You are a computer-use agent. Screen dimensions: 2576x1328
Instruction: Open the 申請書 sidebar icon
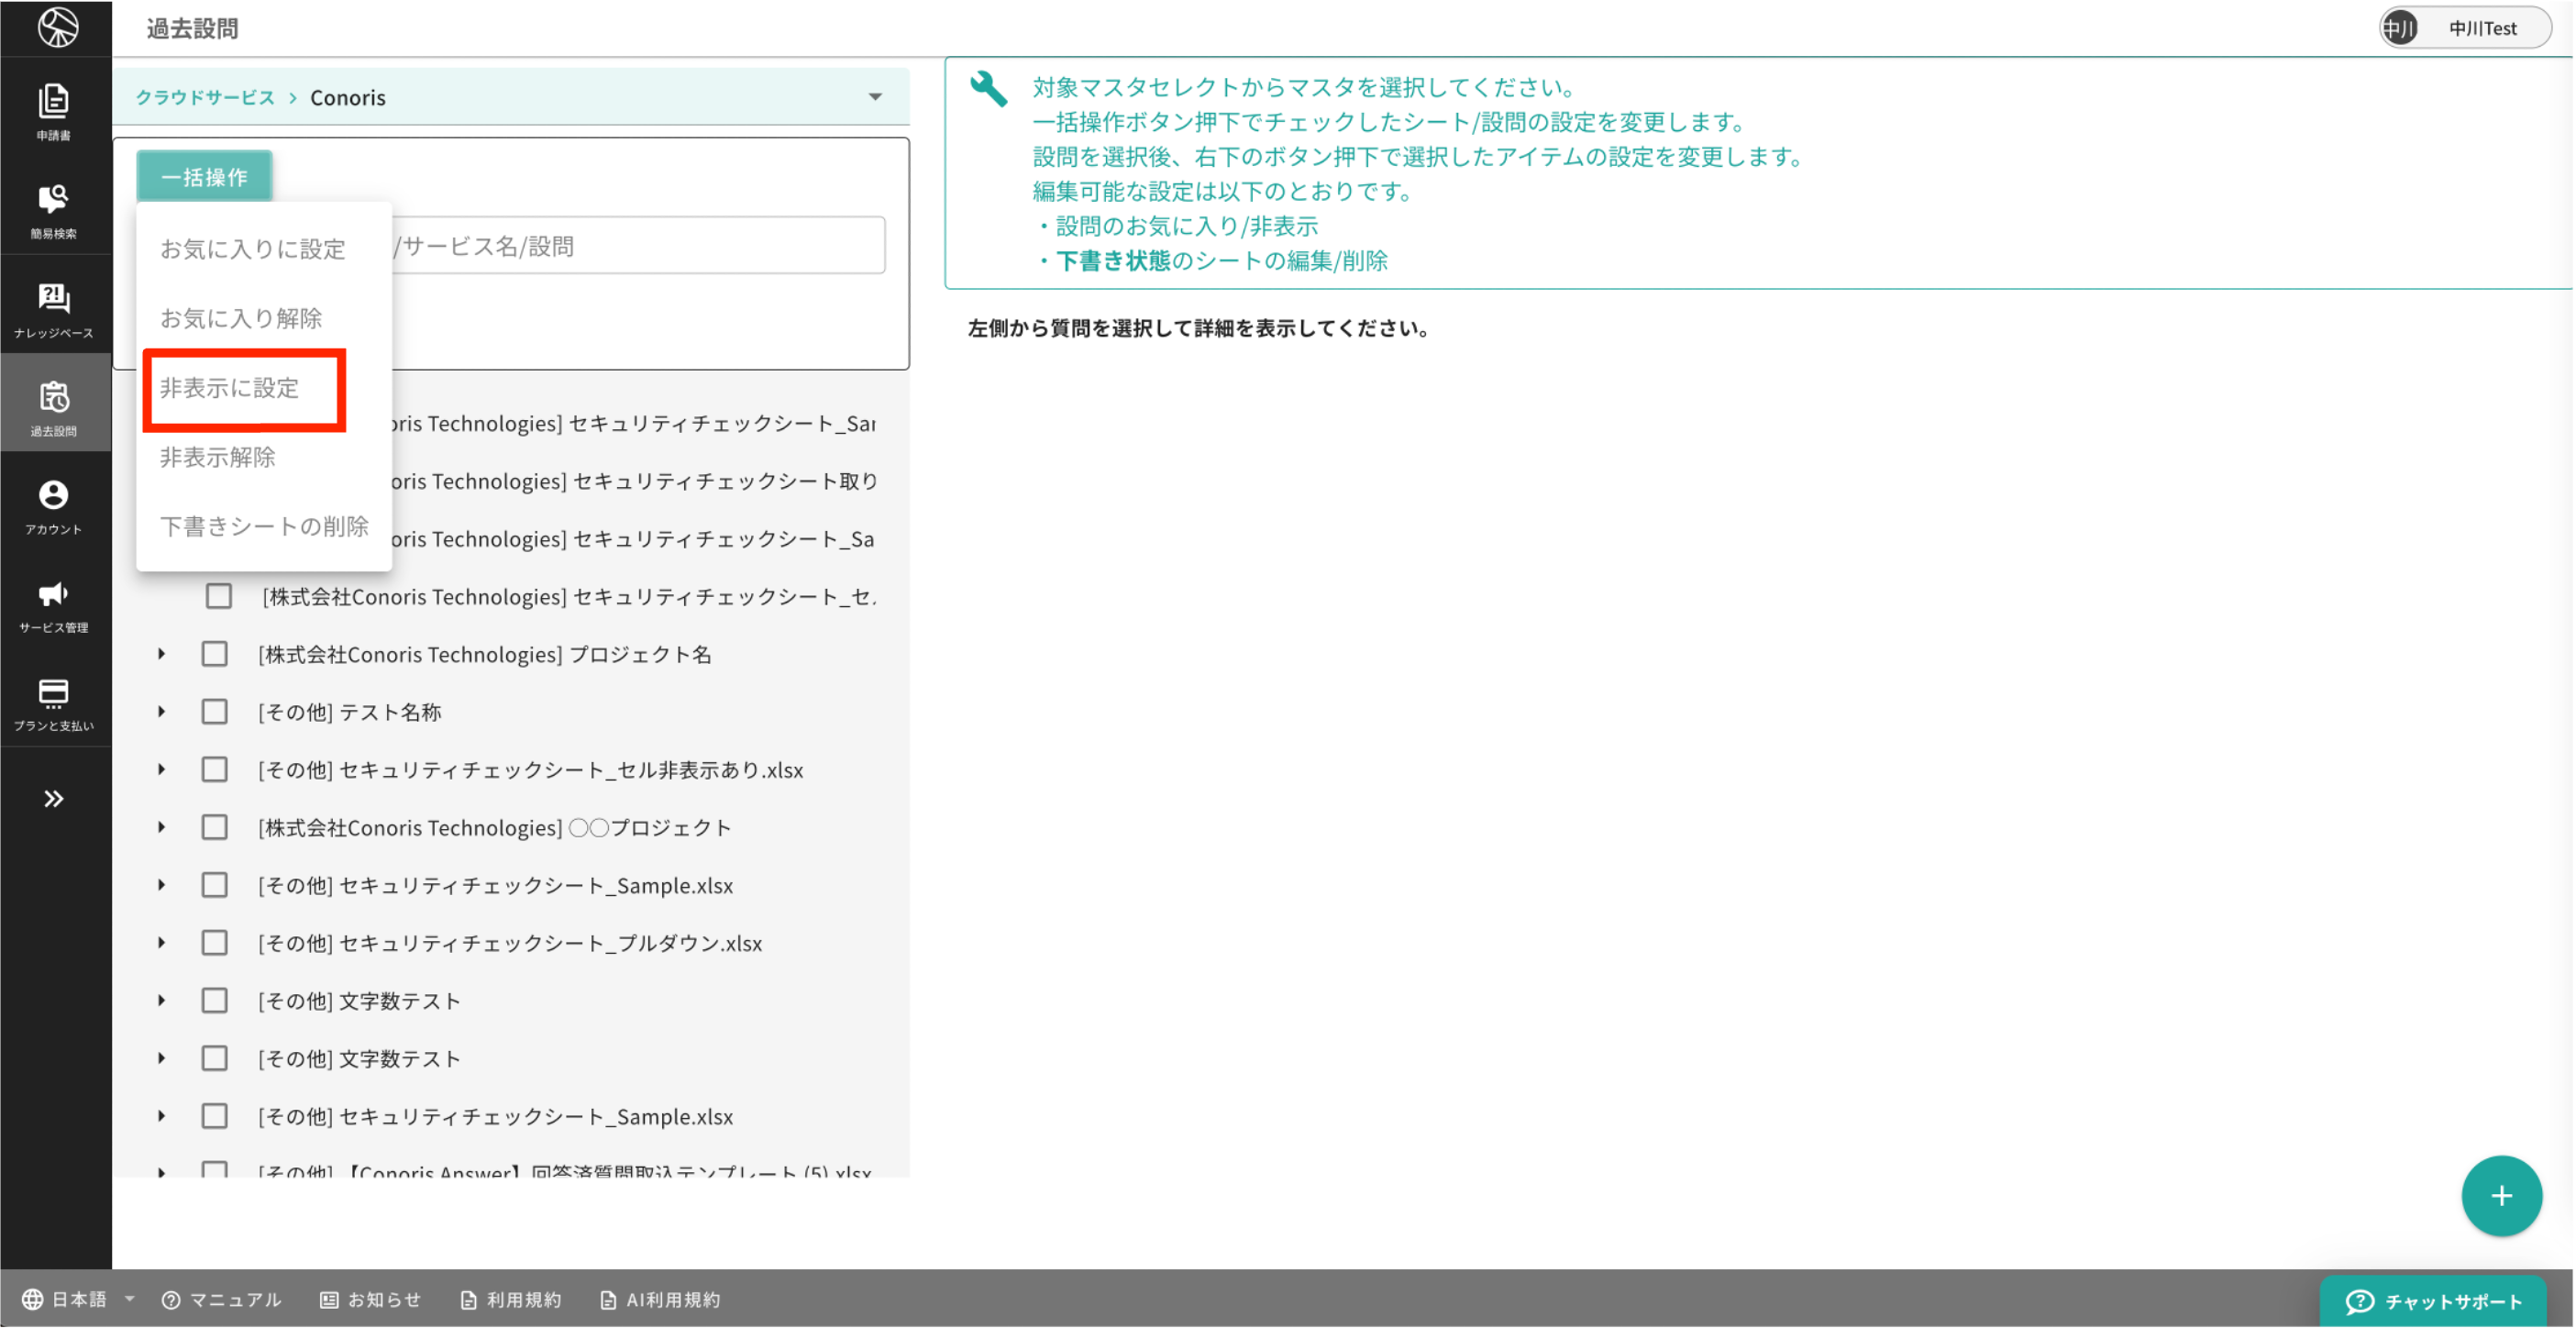point(55,112)
